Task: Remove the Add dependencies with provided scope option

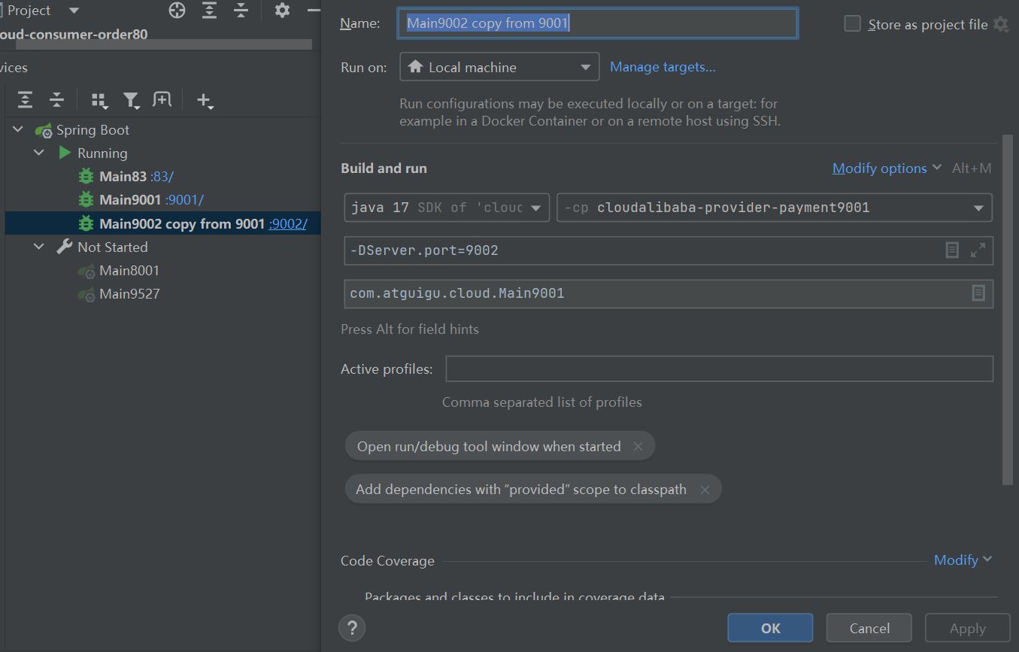Action: coord(705,490)
